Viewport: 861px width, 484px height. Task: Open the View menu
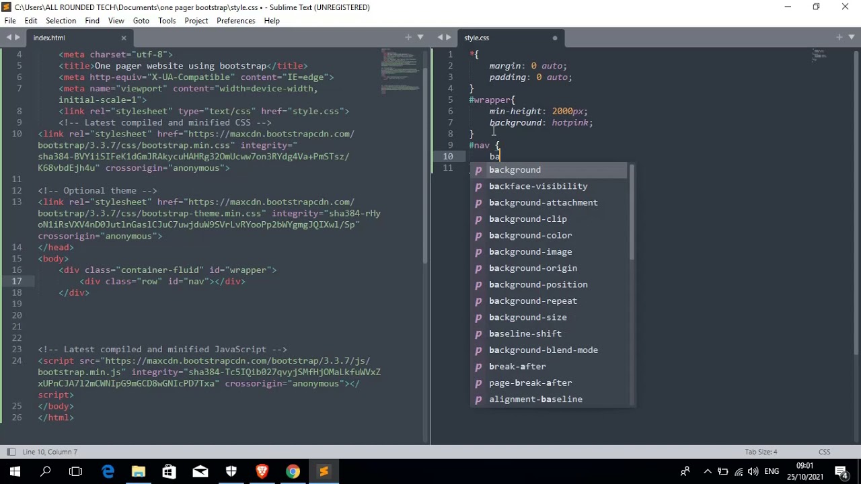[116, 21]
